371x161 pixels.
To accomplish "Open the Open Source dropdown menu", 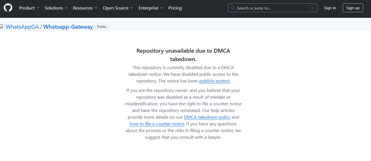I will pos(118,8).
